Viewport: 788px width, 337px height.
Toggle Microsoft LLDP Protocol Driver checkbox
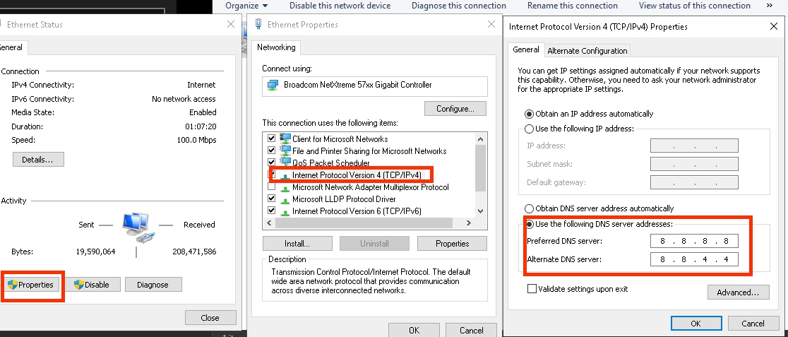click(x=272, y=199)
